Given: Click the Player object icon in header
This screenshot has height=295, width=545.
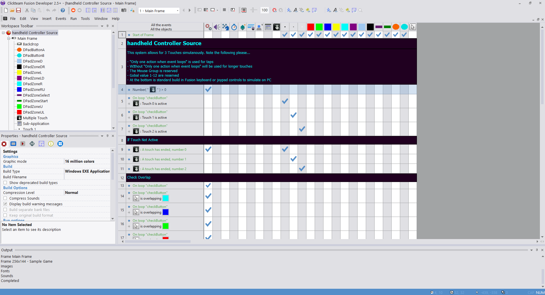Looking at the screenshot, I should point(260,27).
